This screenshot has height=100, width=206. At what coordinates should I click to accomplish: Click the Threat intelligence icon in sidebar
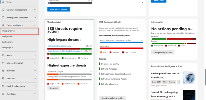pyautogui.click(x=3, y=25)
